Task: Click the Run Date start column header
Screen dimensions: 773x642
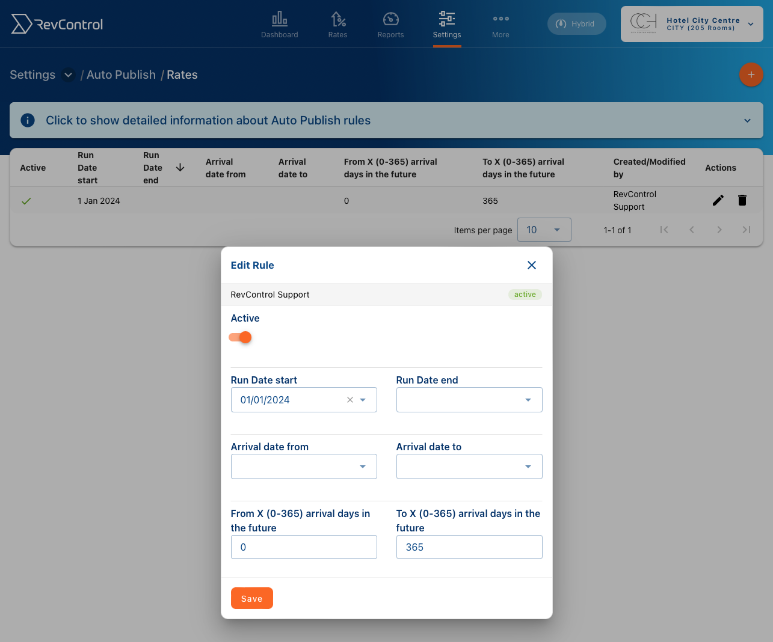Action: (88, 168)
